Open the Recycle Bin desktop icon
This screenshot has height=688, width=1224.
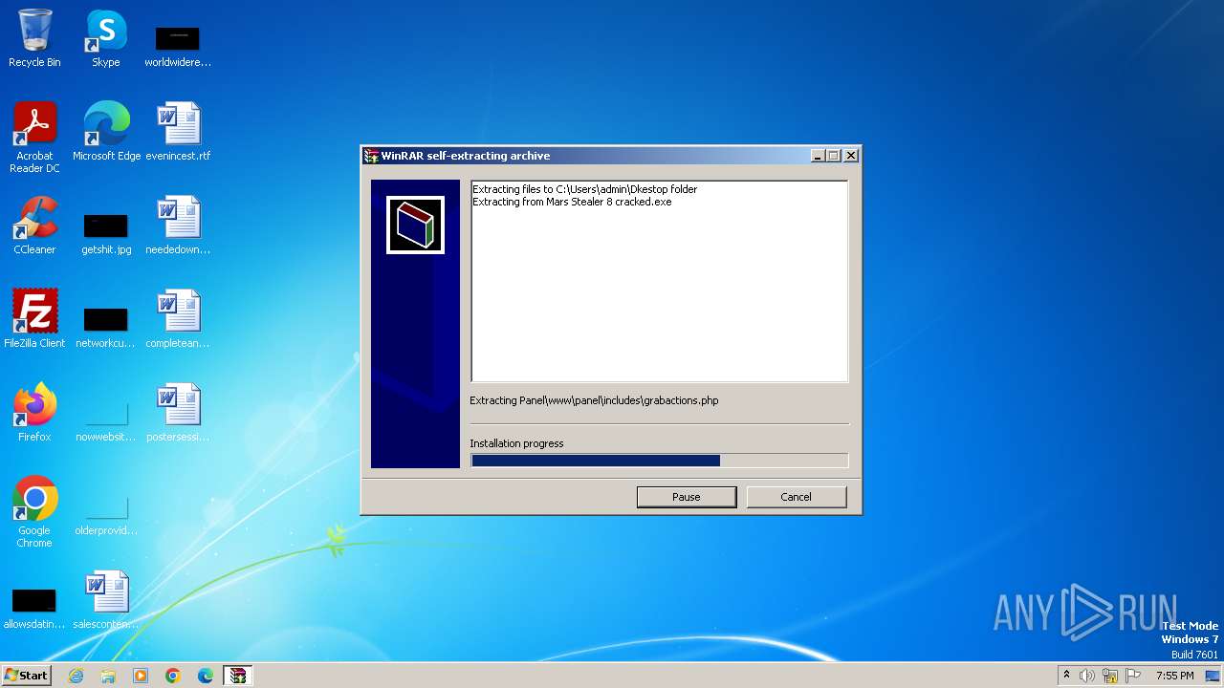(34, 38)
